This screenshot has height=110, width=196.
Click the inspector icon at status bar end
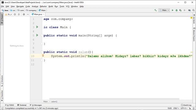pyautogui.click(x=194, y=108)
